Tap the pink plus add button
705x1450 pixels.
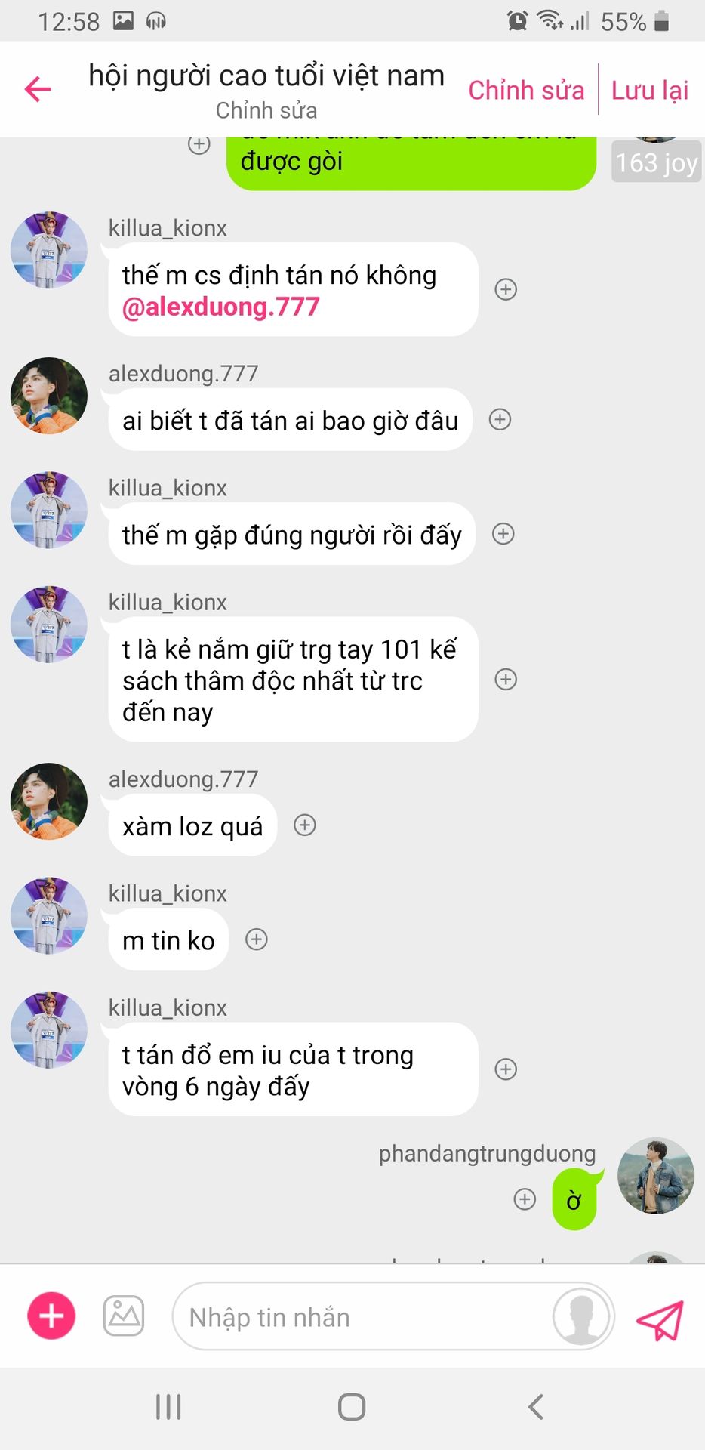pos(51,1316)
